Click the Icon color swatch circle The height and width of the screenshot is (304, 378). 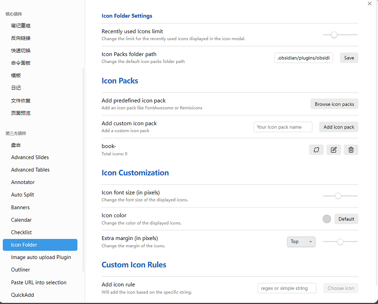click(327, 219)
